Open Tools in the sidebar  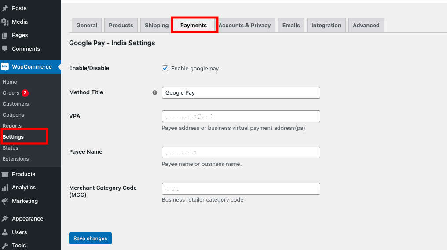19,246
